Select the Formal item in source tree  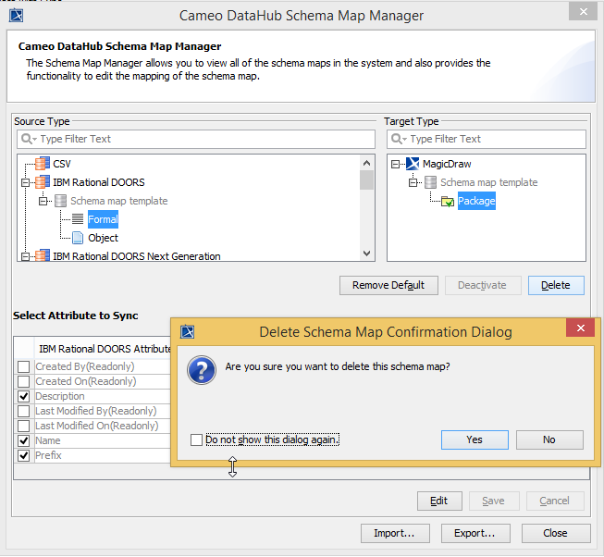pyautogui.click(x=103, y=219)
